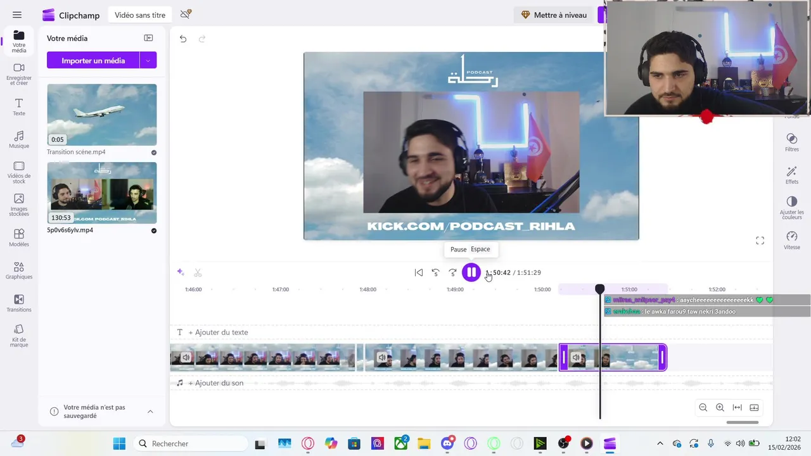Edit the Vidéo sans titre title field
Image resolution: width=811 pixels, height=456 pixels.
[140, 15]
